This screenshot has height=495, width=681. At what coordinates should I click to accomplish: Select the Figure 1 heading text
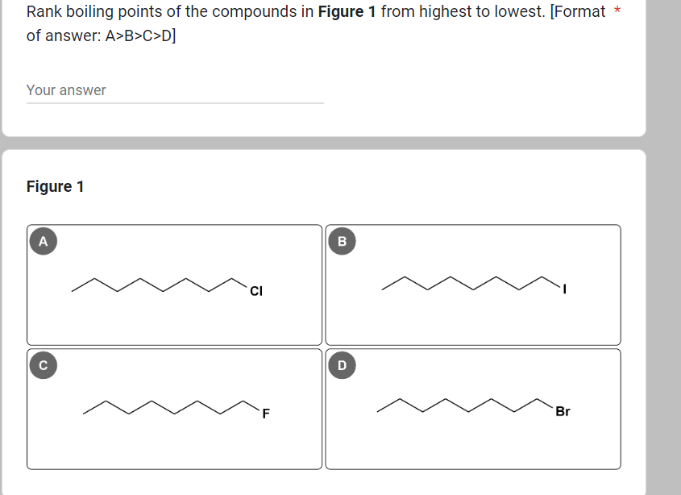point(56,186)
